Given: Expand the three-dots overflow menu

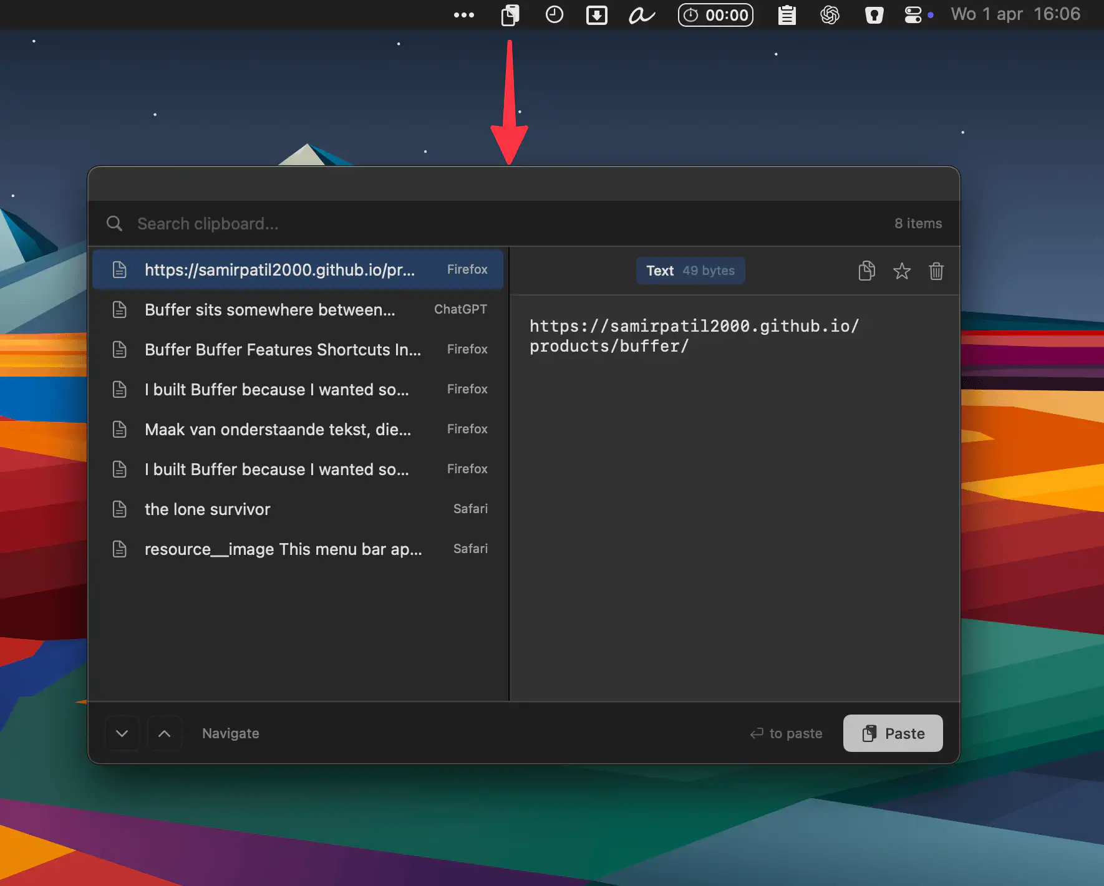Looking at the screenshot, I should tap(463, 15).
